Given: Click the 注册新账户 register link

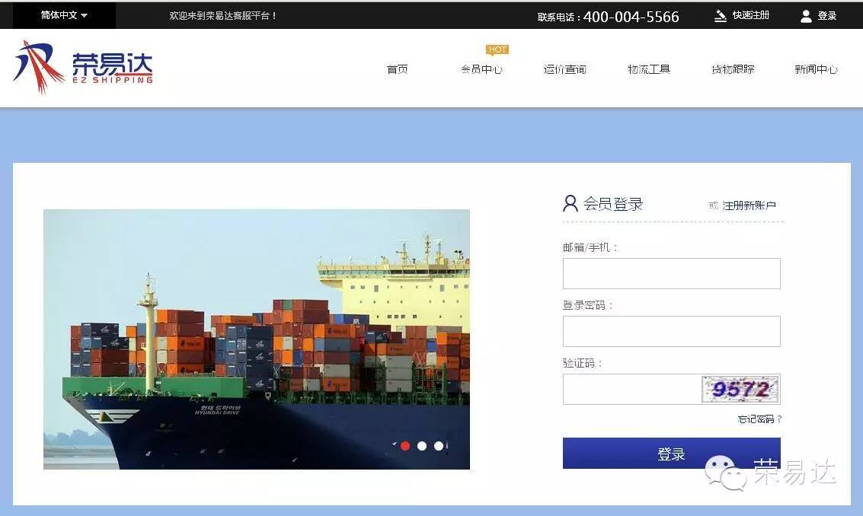Looking at the screenshot, I should 749,205.
